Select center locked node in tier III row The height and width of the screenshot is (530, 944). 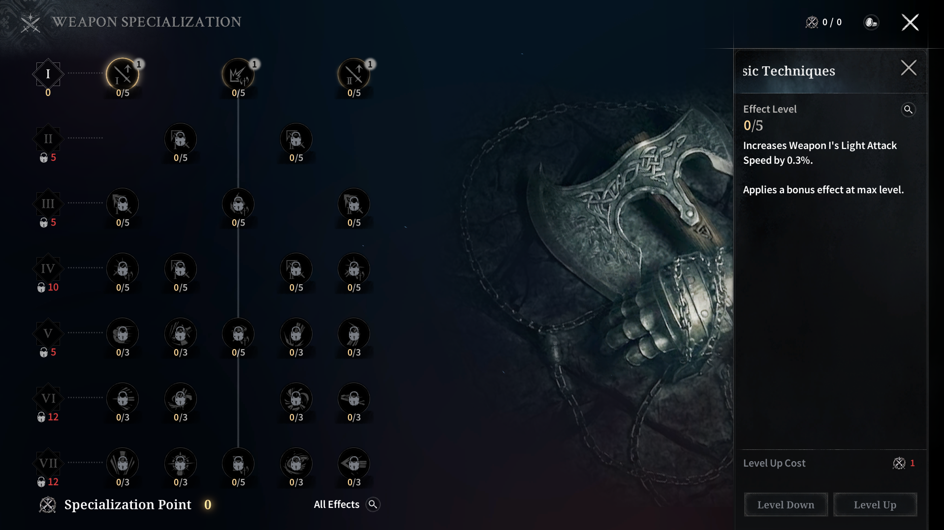[238, 204]
